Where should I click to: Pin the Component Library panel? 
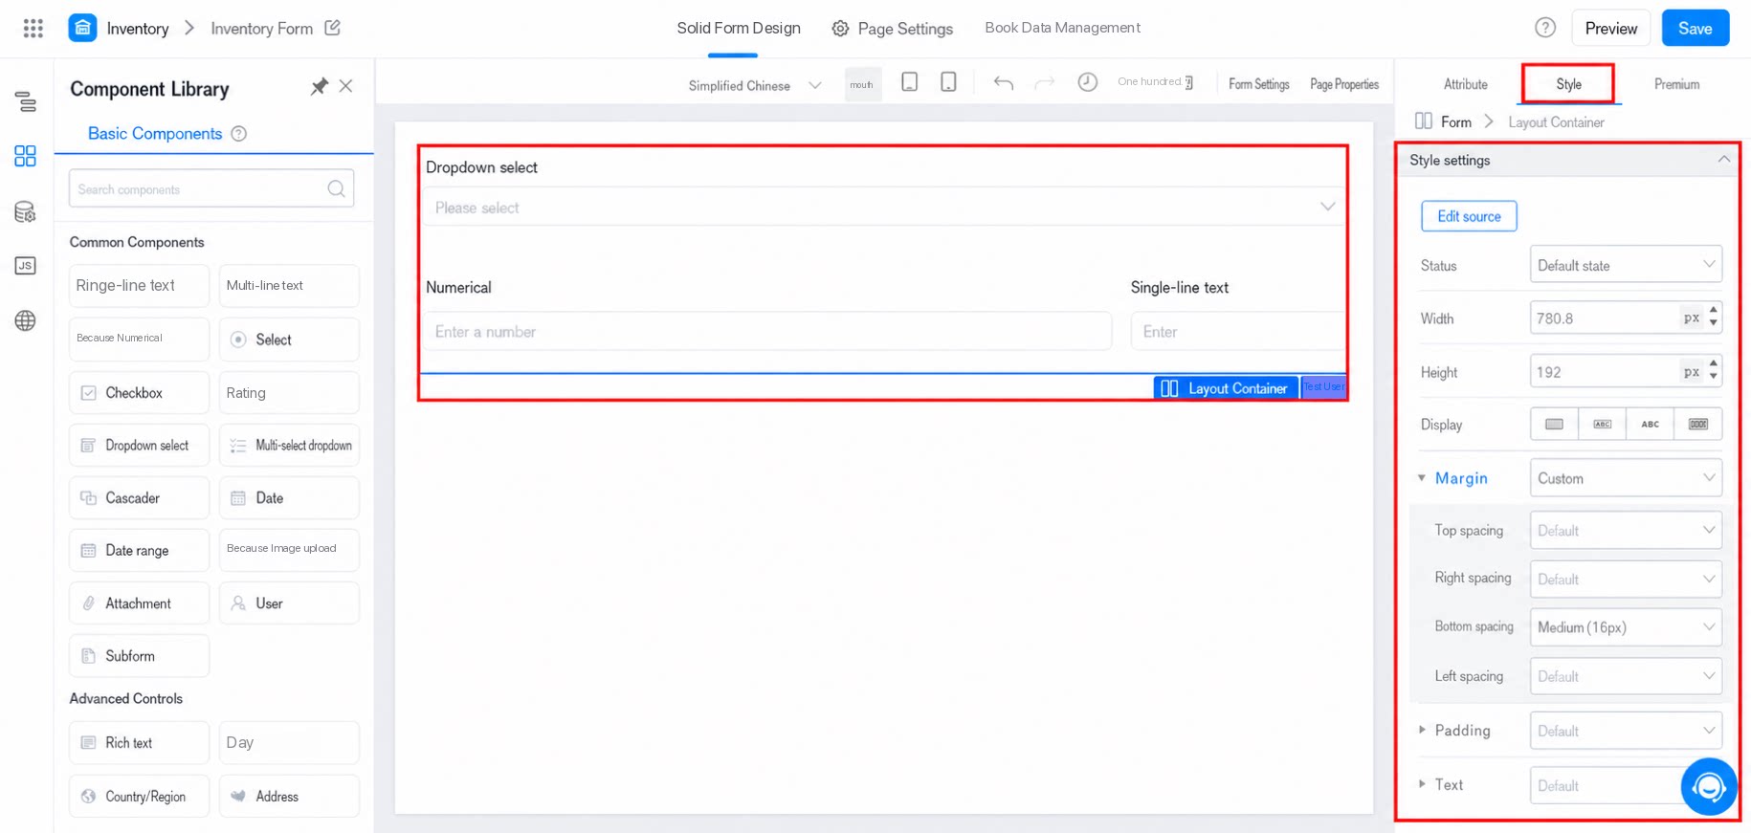[x=319, y=87]
